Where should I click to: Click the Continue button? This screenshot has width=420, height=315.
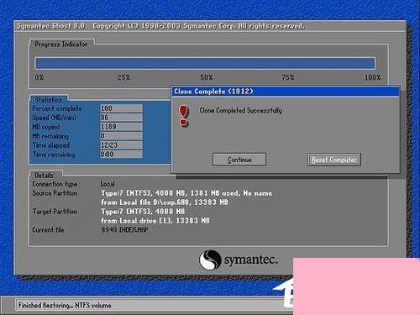pyautogui.click(x=239, y=160)
